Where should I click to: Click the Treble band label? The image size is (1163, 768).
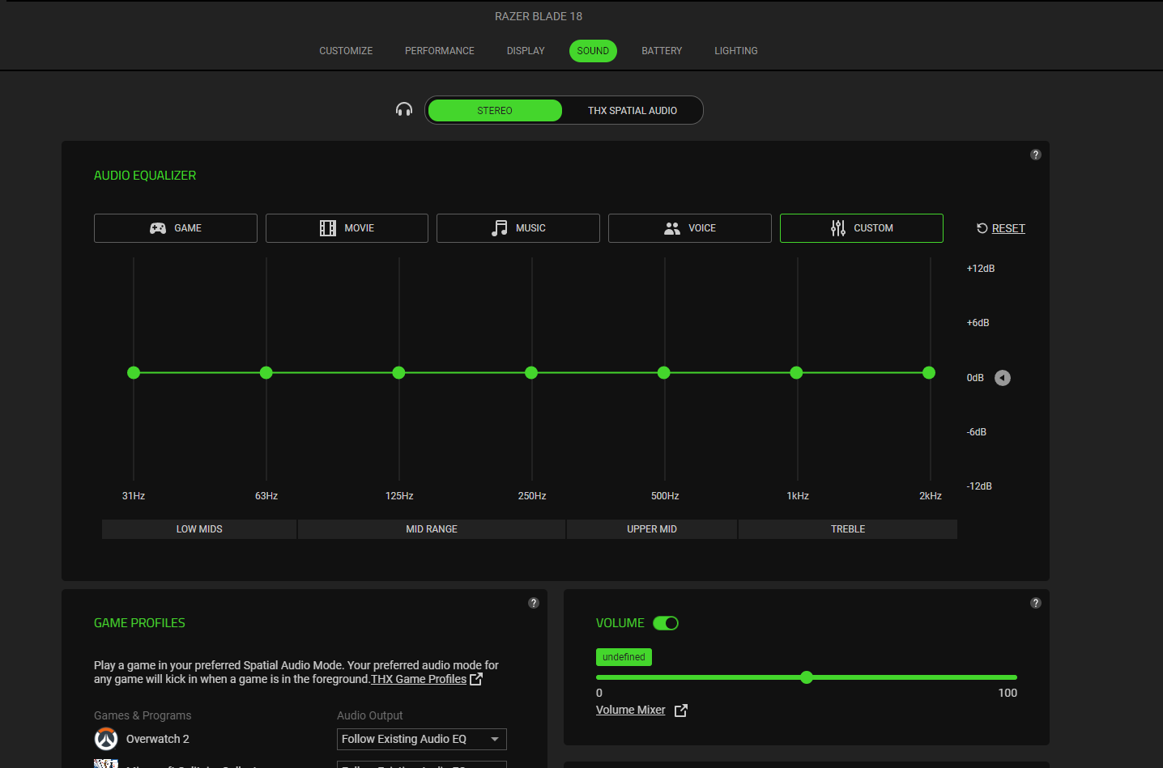[x=848, y=529]
